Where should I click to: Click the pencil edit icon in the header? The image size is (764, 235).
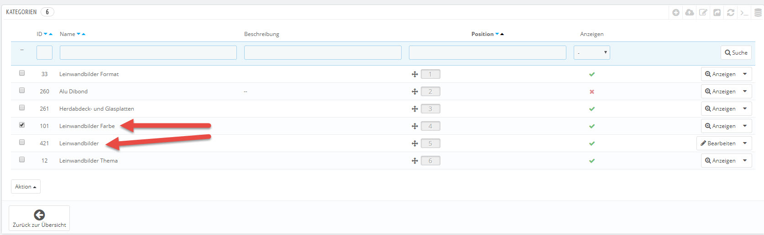(703, 13)
